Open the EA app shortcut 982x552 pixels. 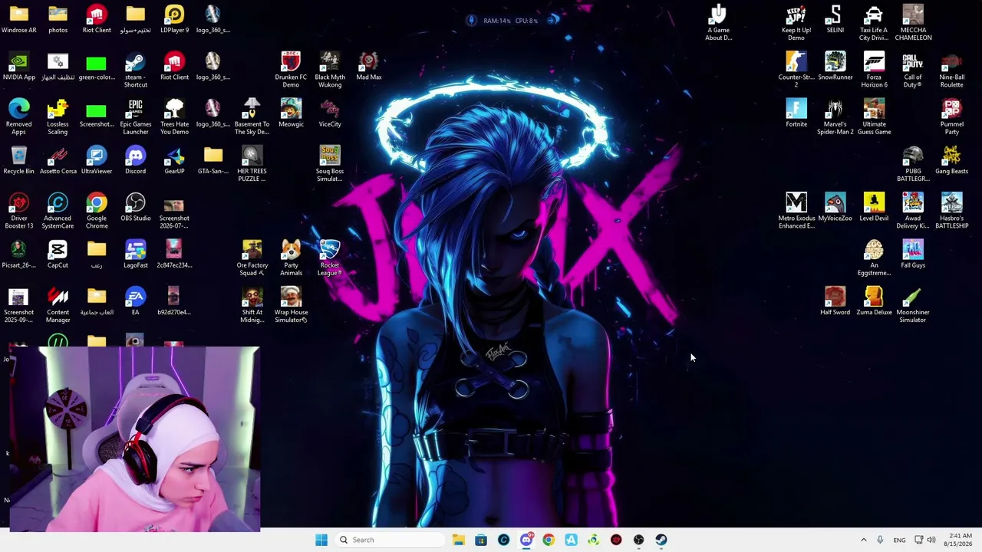coord(136,301)
